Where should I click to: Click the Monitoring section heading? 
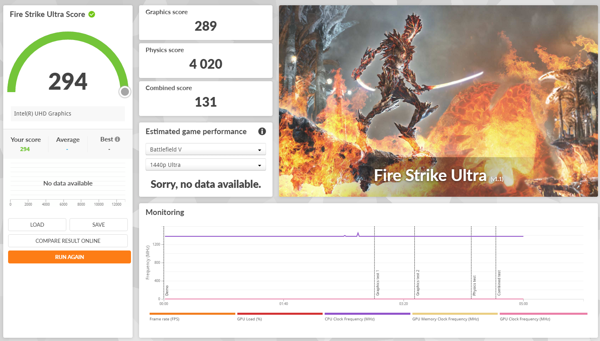[165, 212]
